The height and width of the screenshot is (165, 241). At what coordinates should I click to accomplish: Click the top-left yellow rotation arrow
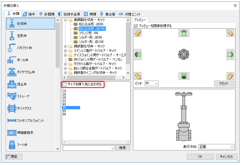pyautogui.click(x=138, y=33)
